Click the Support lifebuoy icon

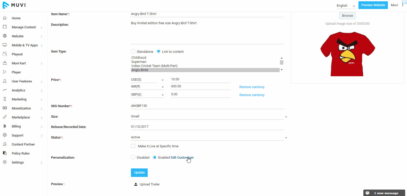[x=5, y=135]
